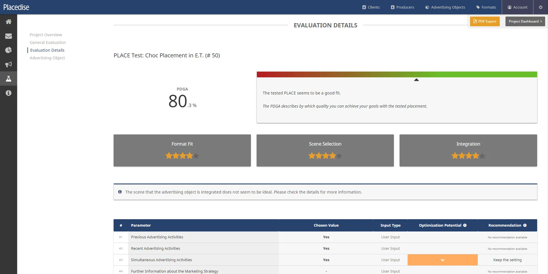
Task: Switch to Advertising Objects in top navigation
Action: click(445, 7)
